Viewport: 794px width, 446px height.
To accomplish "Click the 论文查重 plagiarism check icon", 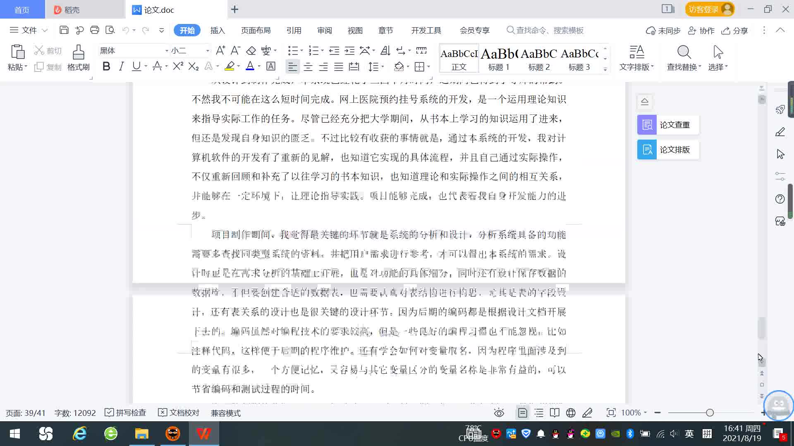I will point(647,125).
